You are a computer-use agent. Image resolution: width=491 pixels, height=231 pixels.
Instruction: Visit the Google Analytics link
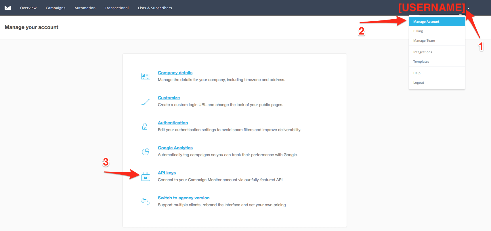click(175, 148)
